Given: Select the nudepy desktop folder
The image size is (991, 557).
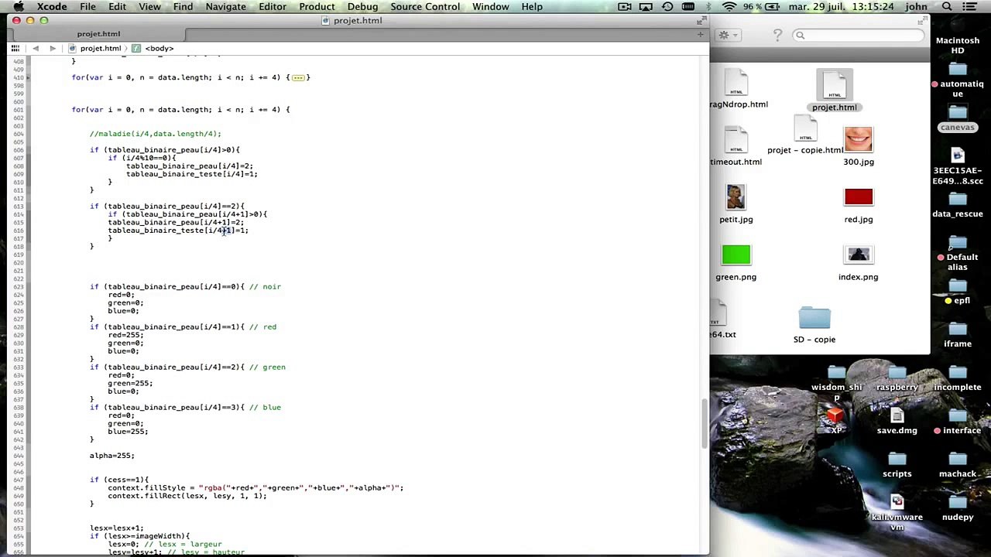Looking at the screenshot, I should 958,507.
